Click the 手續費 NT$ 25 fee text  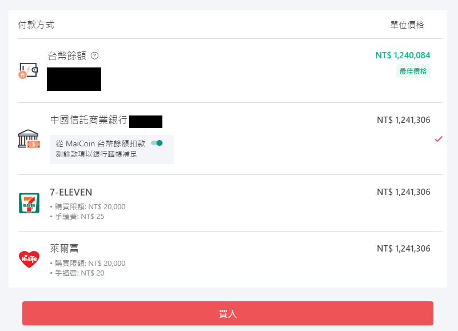[x=79, y=217]
